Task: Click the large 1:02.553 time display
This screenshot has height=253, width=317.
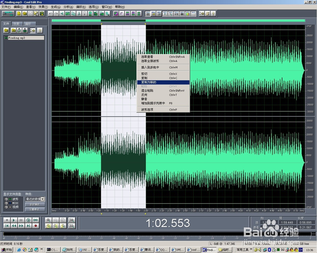Action: tap(168, 223)
